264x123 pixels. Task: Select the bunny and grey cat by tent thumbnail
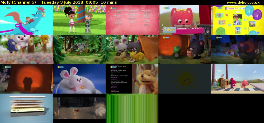tap(132, 49)
